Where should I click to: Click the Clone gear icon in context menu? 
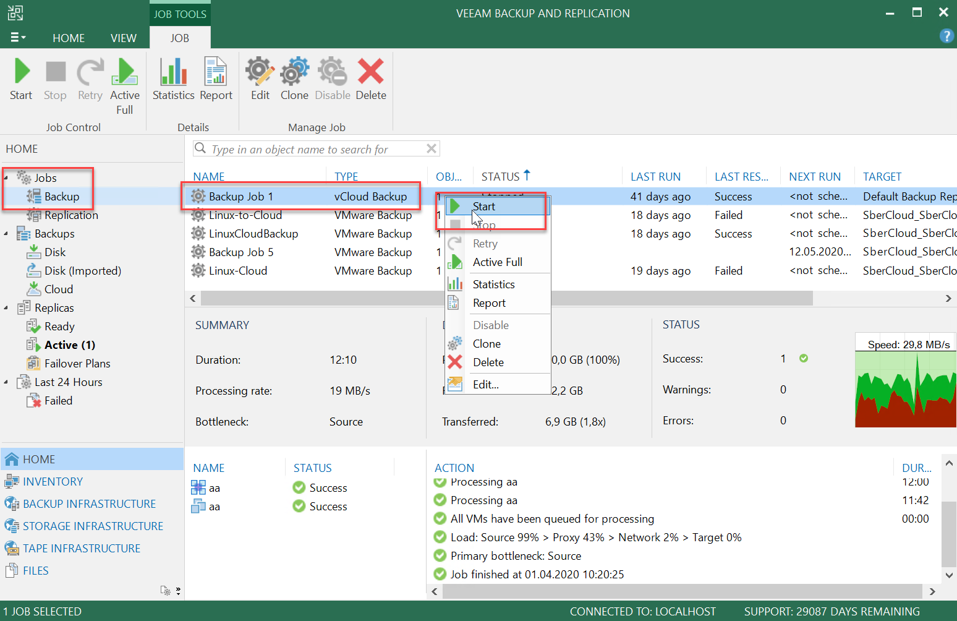[455, 343]
